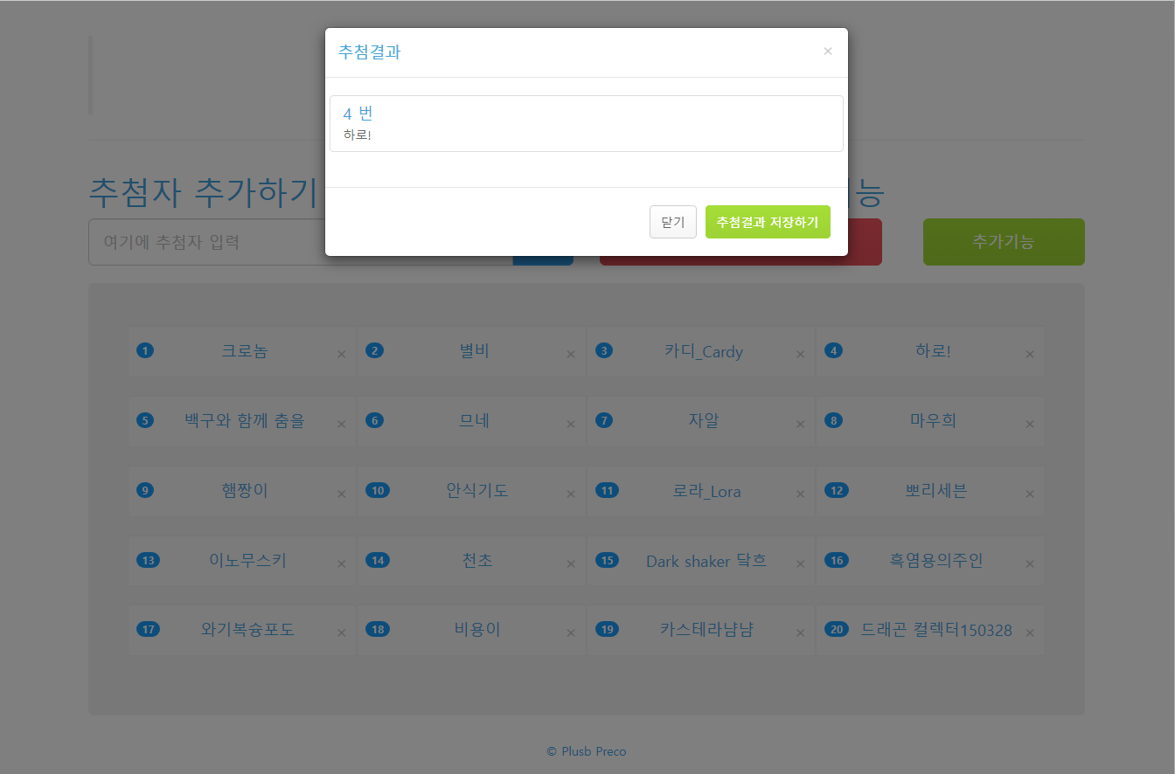Screen dimensions: 1175x774
Task: Remove 카스테라냠냠 using its X icon
Action: click(800, 632)
